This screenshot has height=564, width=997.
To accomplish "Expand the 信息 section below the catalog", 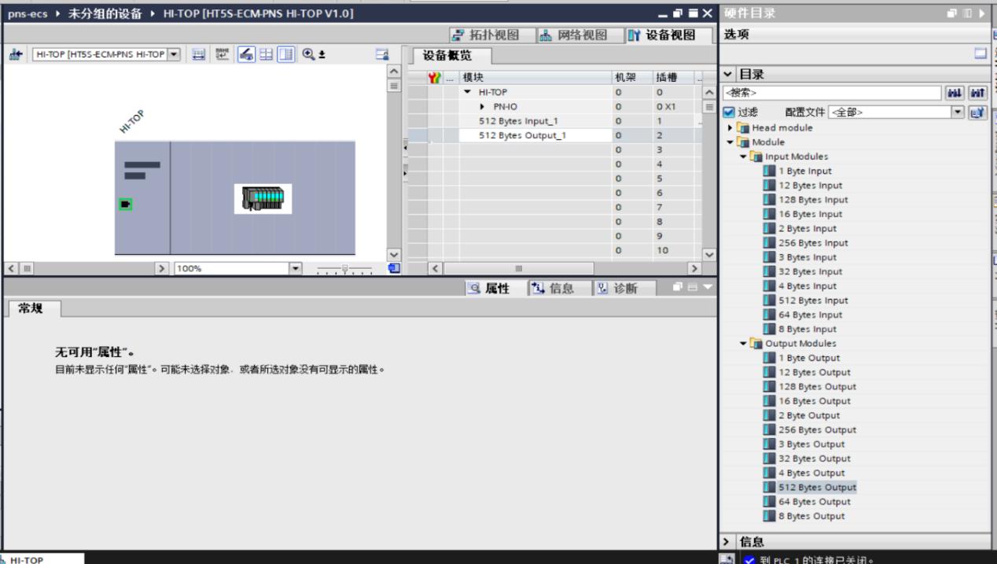I will [726, 542].
